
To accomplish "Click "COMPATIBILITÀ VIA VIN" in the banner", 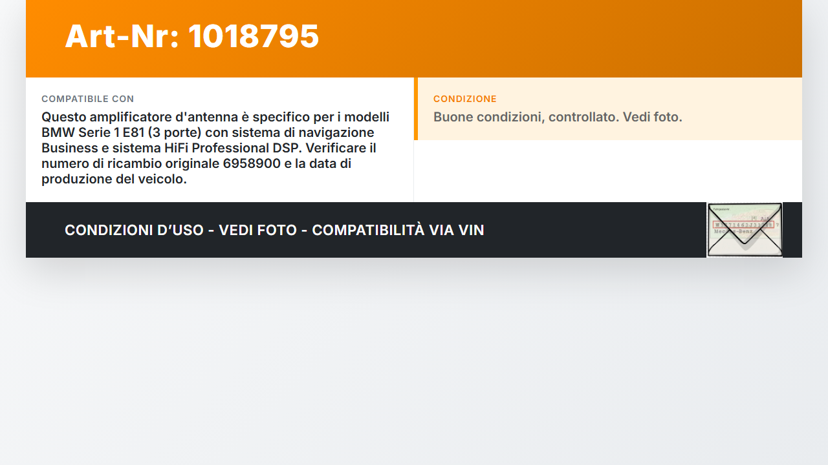I will (x=398, y=230).
